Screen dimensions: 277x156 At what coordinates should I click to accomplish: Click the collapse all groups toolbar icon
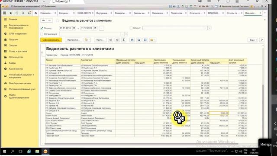(x=111, y=40)
